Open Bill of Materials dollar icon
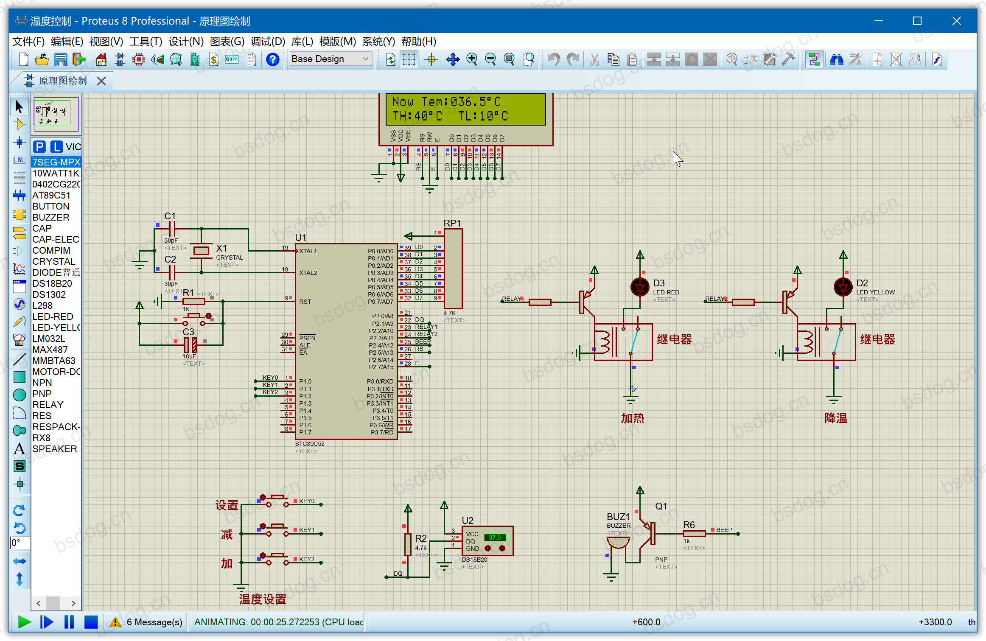This screenshot has height=641, width=986. point(214,59)
